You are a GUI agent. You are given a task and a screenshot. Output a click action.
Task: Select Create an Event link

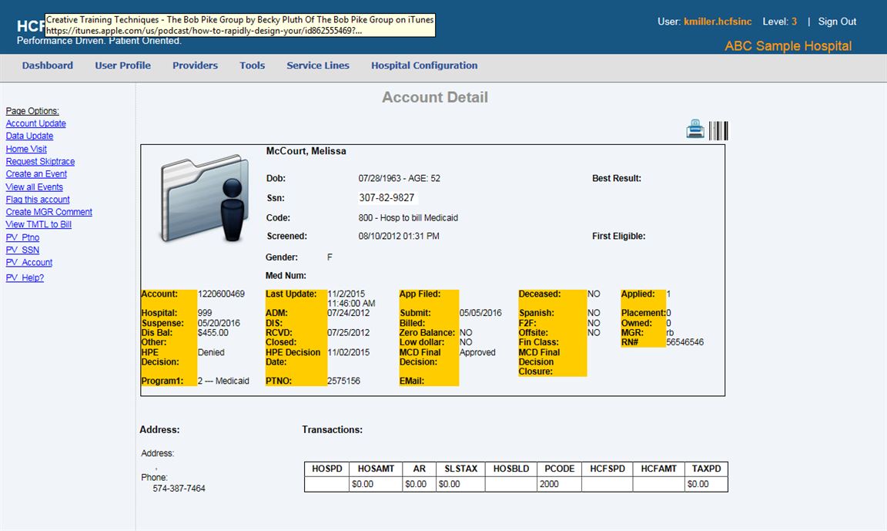coord(36,174)
